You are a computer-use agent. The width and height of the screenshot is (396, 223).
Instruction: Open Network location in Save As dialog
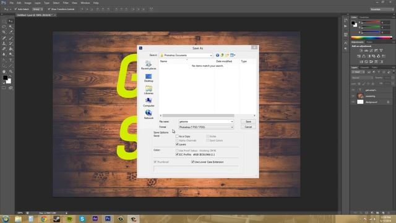[x=148, y=115]
